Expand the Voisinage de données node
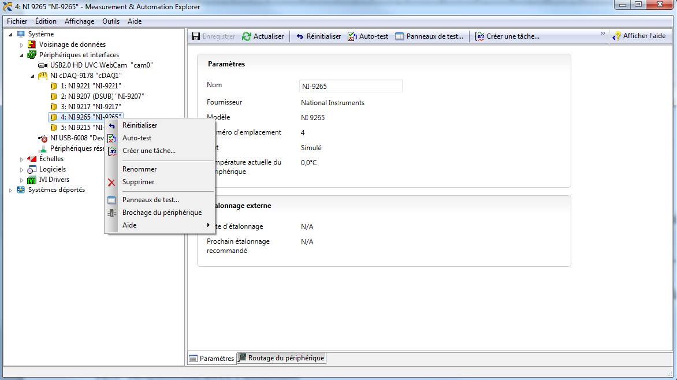 [x=21, y=45]
